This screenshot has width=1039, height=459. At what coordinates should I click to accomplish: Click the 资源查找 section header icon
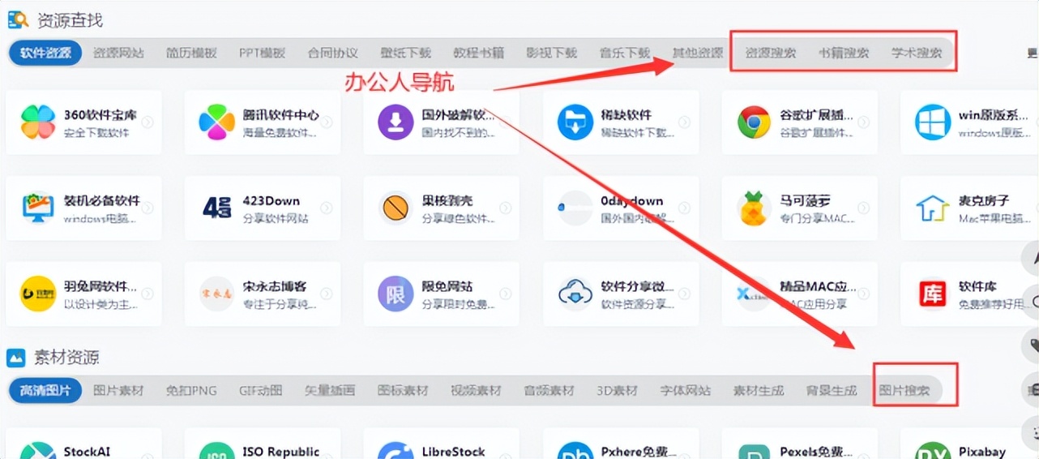pos(18,19)
